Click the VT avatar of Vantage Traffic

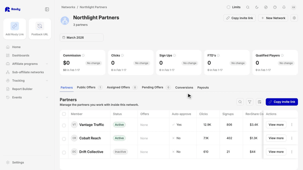(74, 125)
